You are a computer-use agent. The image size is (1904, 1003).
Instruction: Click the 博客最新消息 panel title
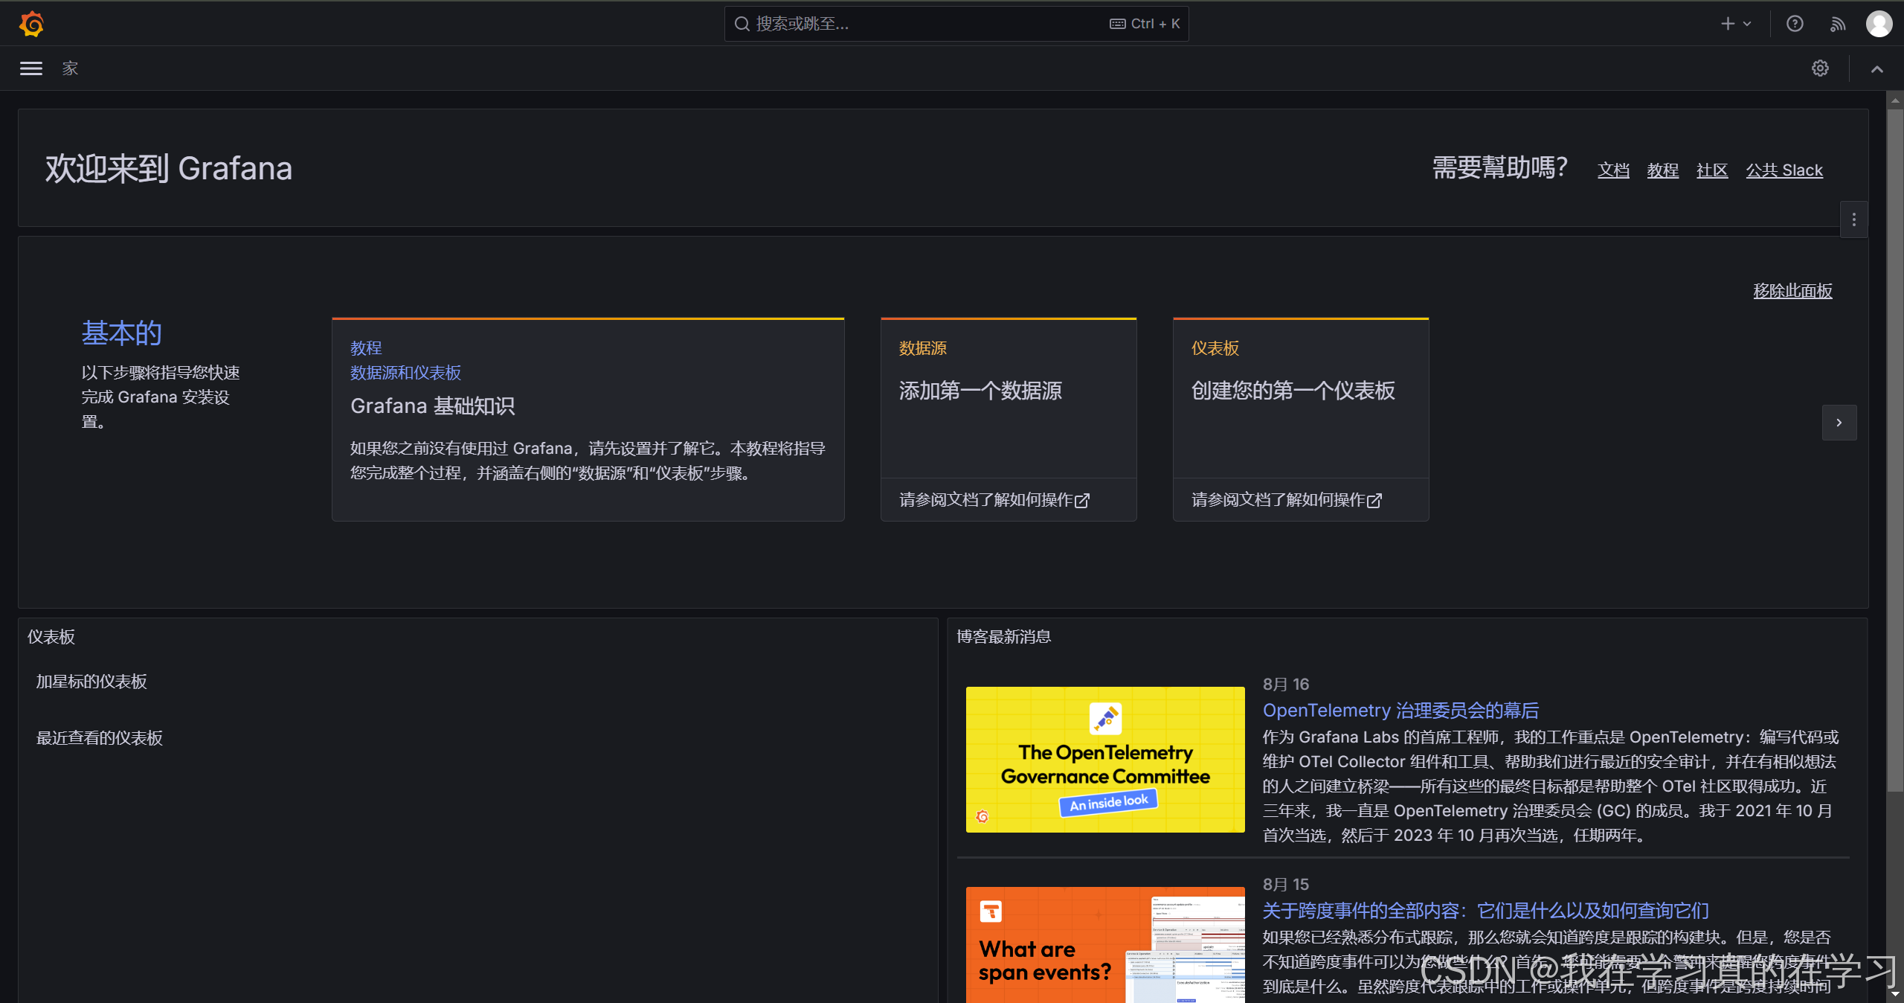[x=1003, y=637]
